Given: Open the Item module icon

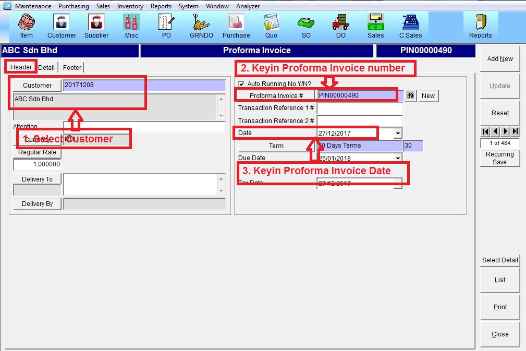Looking at the screenshot, I should (x=26, y=25).
